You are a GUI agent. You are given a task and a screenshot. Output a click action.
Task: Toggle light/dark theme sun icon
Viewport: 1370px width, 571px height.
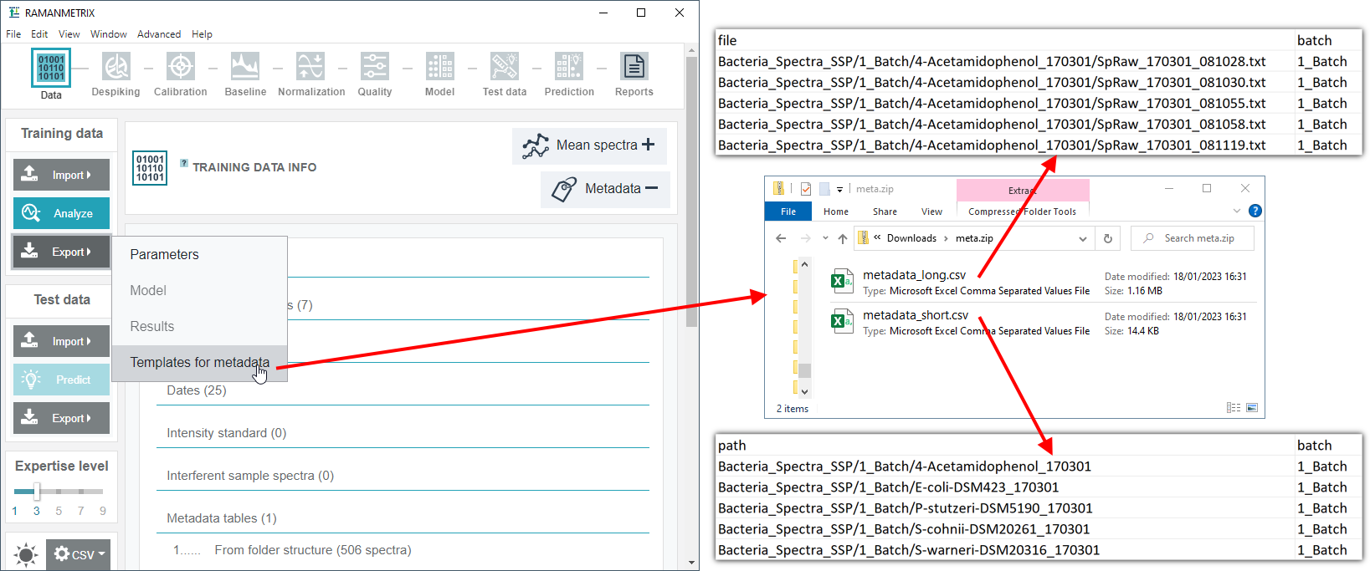(x=26, y=554)
